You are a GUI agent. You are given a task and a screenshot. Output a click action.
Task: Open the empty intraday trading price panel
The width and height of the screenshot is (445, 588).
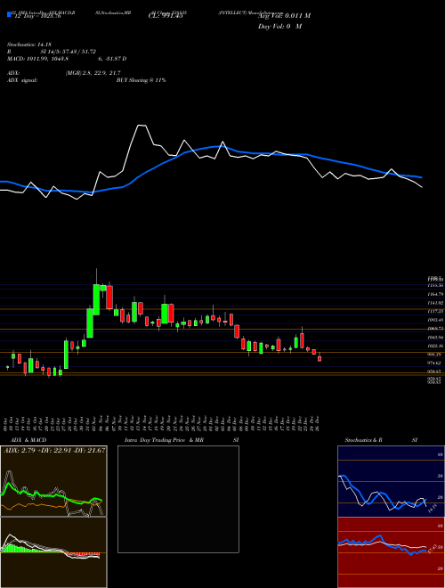pyautogui.click(x=178, y=499)
